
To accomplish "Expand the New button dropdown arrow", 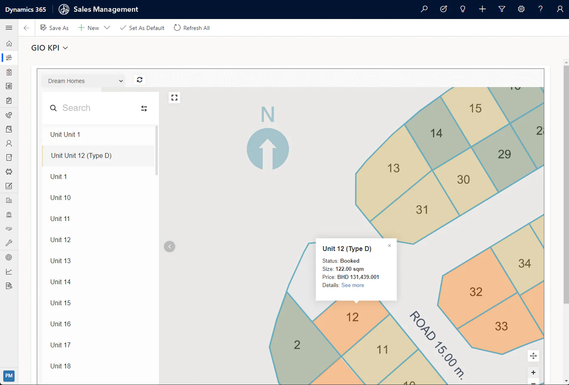I will [107, 28].
